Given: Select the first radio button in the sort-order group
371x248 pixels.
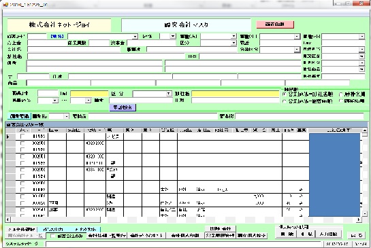Looking at the screenshot, I should coord(285,94).
